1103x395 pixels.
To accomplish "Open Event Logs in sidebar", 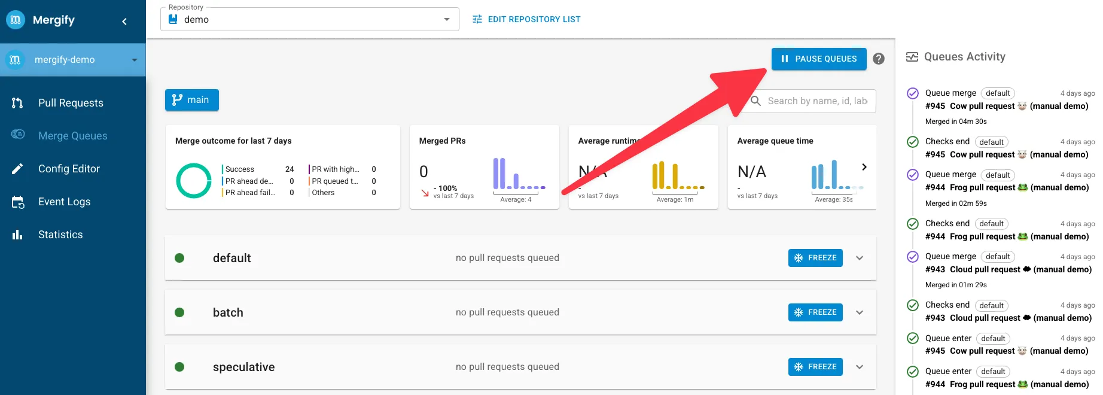I will tap(64, 202).
